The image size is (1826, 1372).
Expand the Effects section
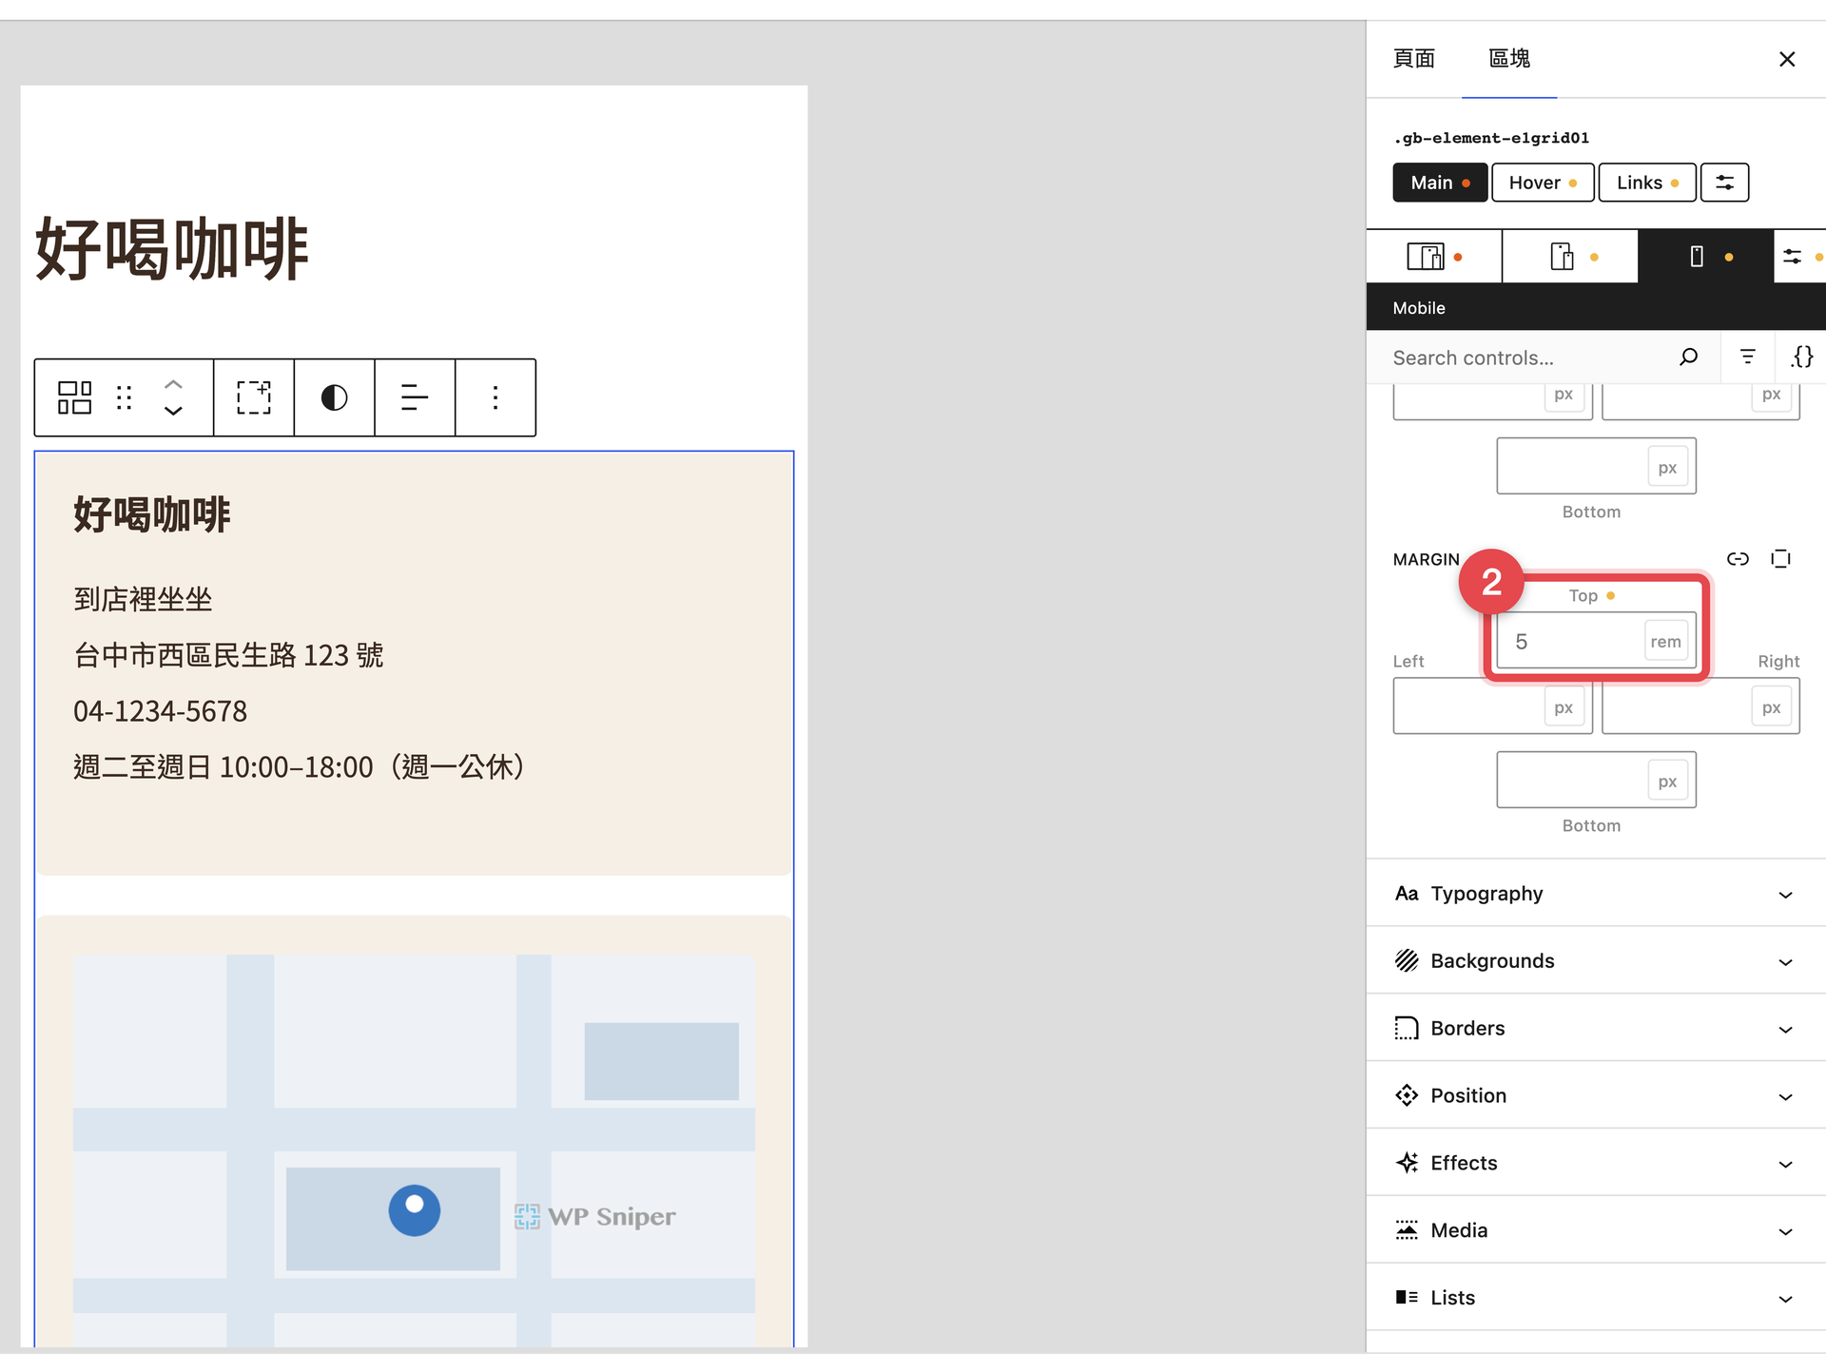(x=1596, y=1163)
